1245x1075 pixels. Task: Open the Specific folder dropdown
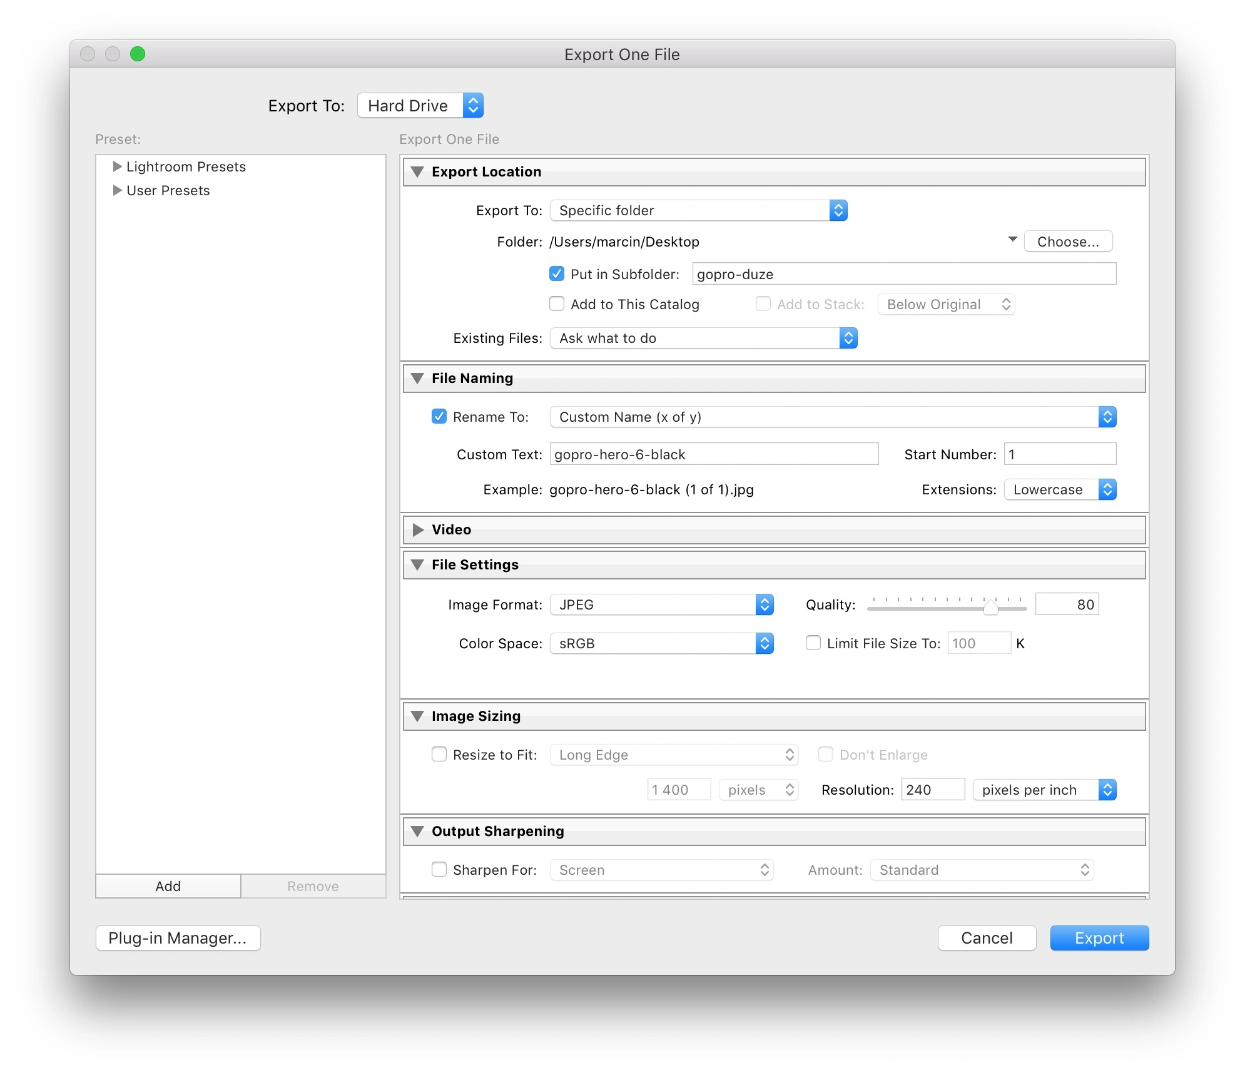(698, 210)
